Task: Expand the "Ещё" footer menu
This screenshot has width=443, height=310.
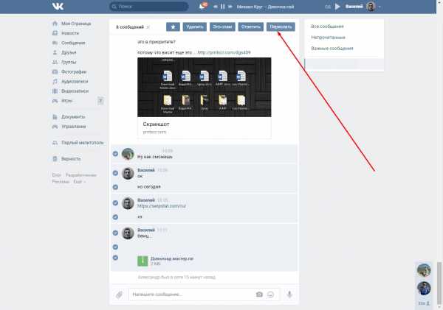Action: pyautogui.click(x=77, y=181)
